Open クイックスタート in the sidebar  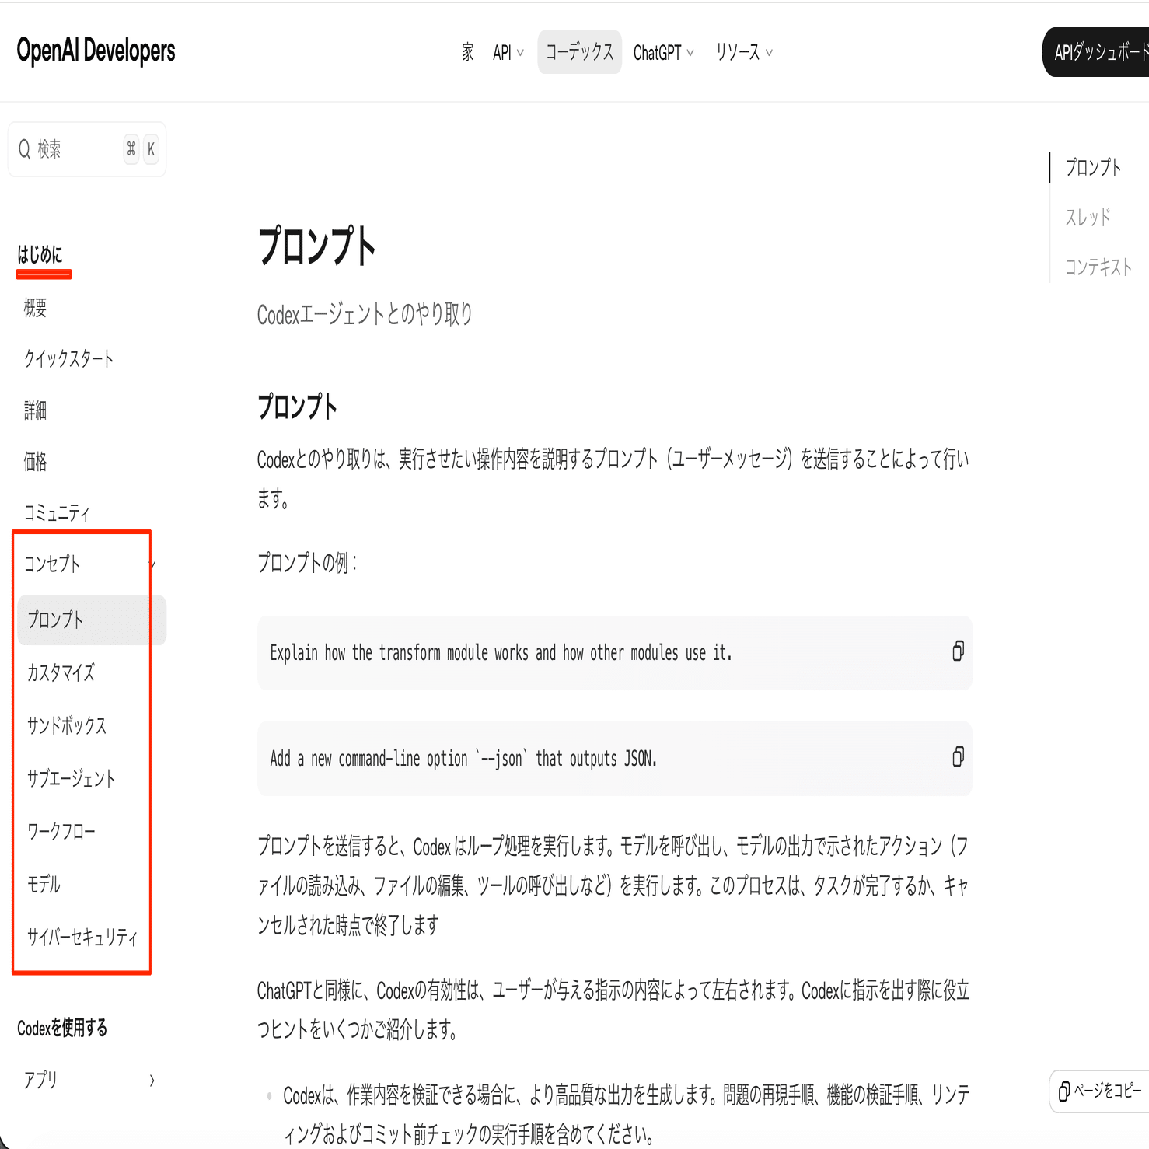[68, 358]
